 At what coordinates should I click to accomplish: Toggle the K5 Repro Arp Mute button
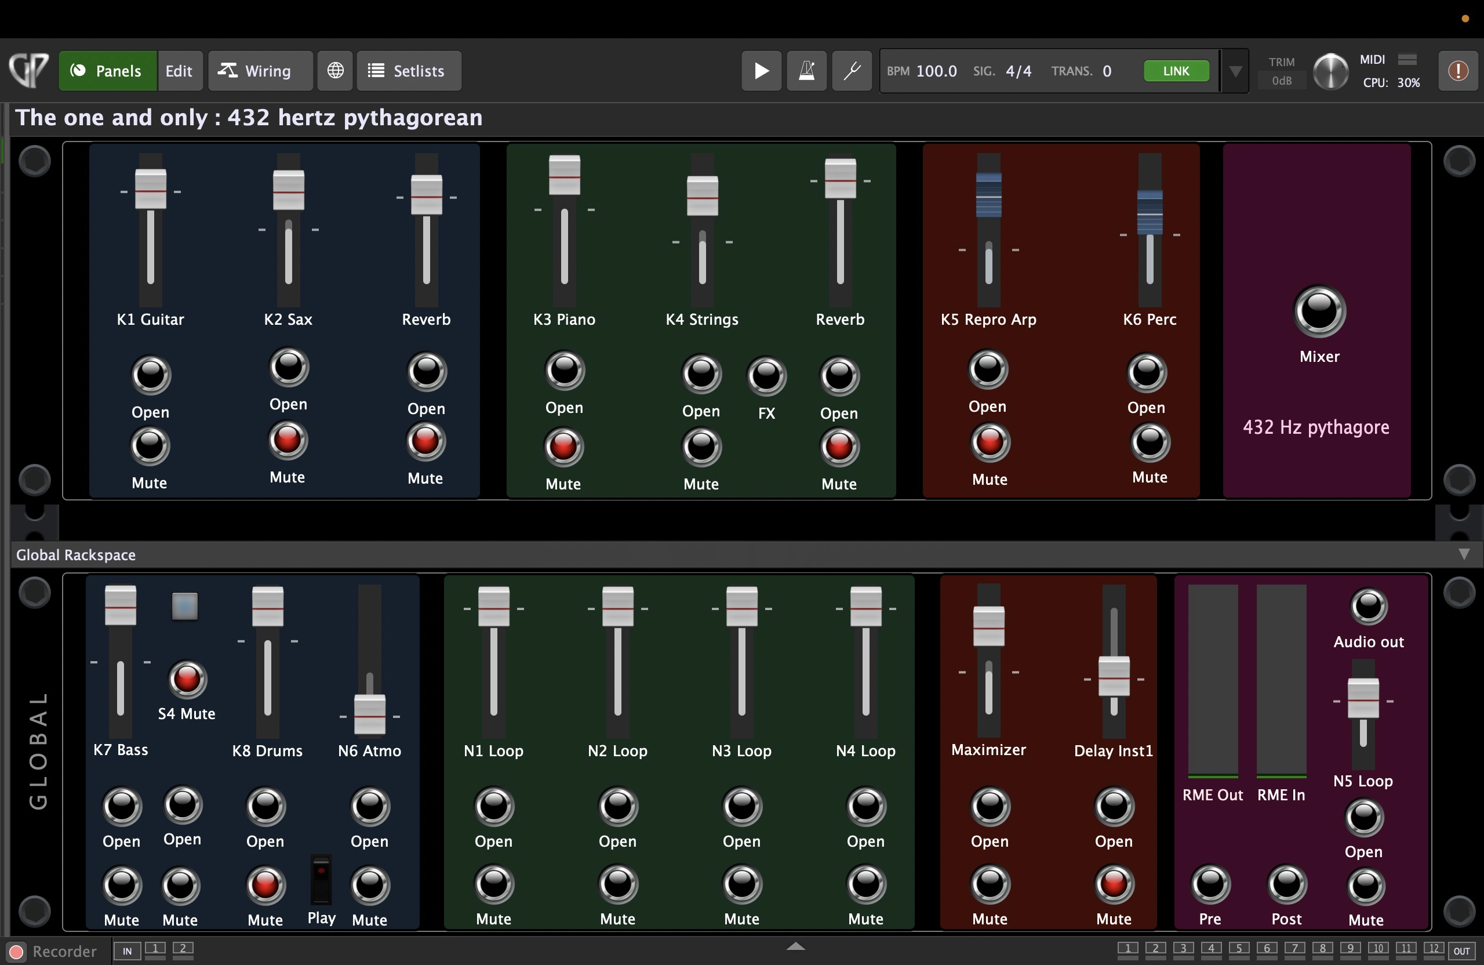pyautogui.click(x=990, y=443)
